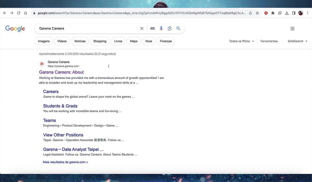Open the browser downloads
Image resolution: width=312 pixels, height=182 pixels.
287,13
